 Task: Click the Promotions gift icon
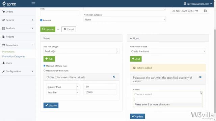pyautogui.click(x=4, y=45)
